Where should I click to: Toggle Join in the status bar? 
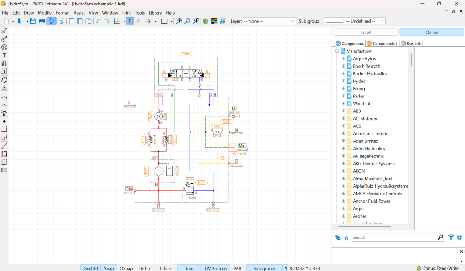(x=189, y=268)
